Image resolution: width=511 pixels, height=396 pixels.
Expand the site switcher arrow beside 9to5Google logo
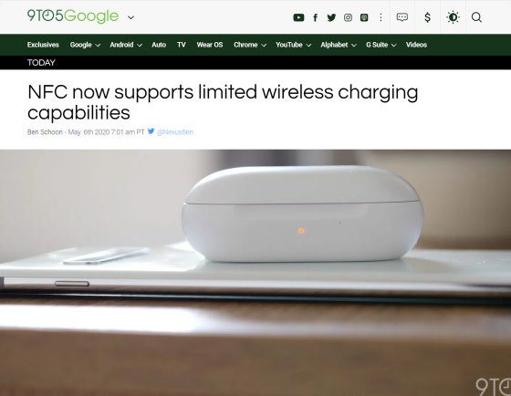(x=131, y=17)
